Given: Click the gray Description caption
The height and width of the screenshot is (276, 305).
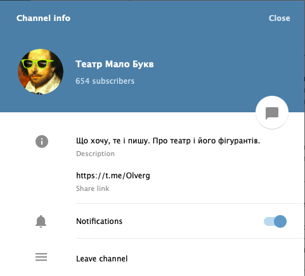Looking at the screenshot, I should 95,154.
